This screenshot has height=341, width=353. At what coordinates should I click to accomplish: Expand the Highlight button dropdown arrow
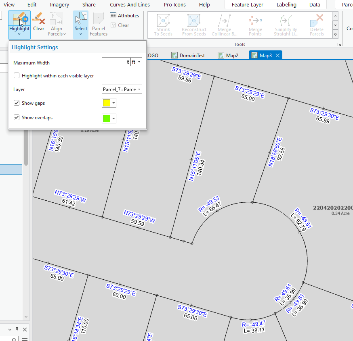(19, 34)
